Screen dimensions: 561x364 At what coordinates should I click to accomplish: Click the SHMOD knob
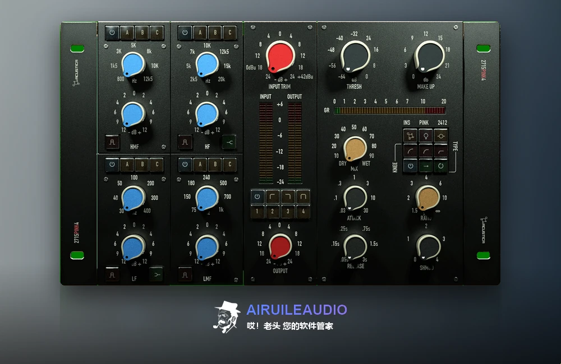coord(429,246)
